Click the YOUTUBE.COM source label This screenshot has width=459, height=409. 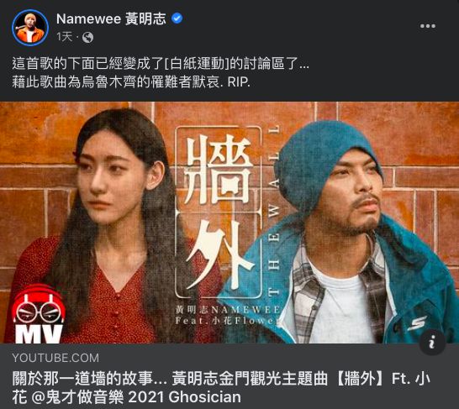pos(55,358)
